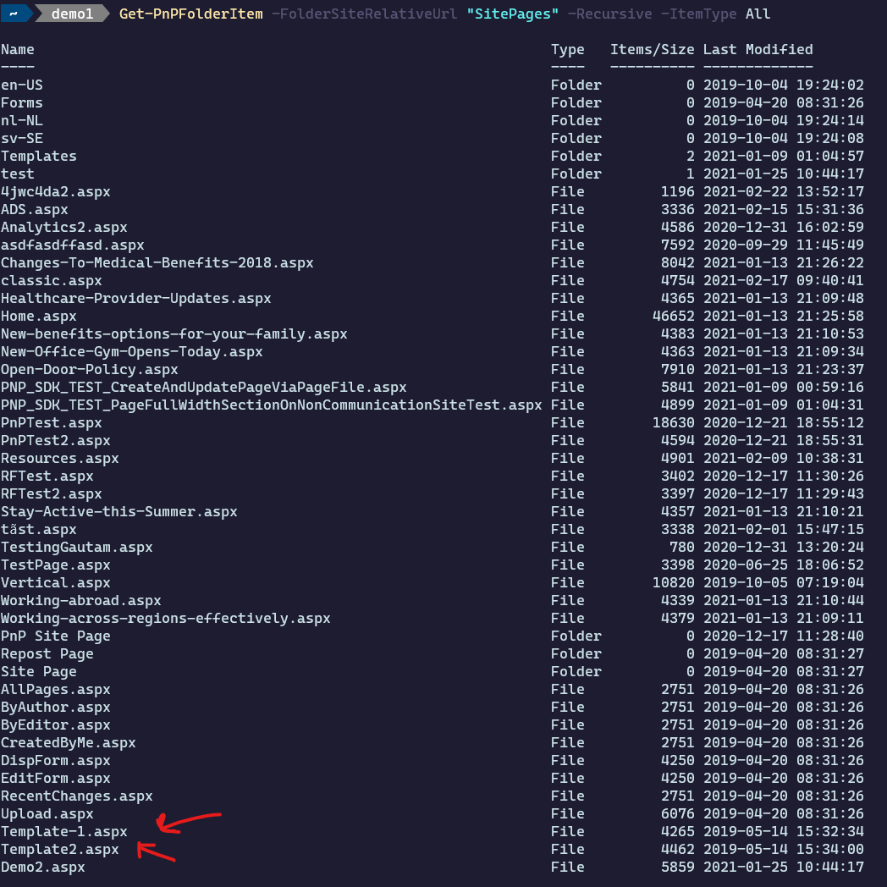Click file name Working-abroad.aspx
Screen dimensions: 887x887
[x=81, y=601]
